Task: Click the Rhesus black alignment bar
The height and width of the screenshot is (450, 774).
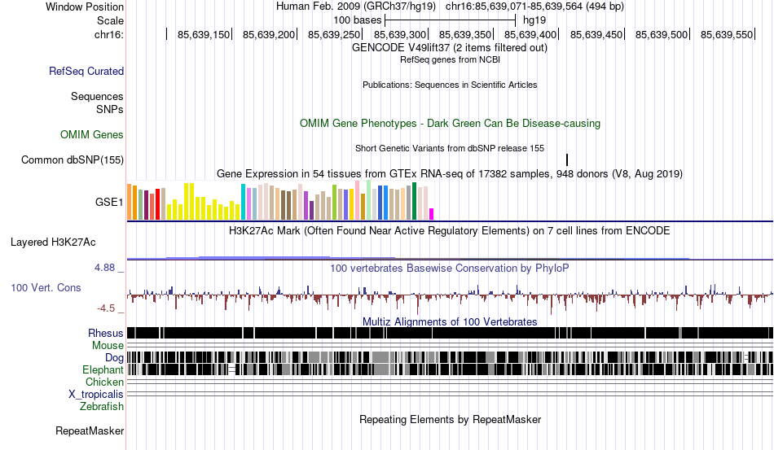Action: pyautogui.click(x=451, y=333)
